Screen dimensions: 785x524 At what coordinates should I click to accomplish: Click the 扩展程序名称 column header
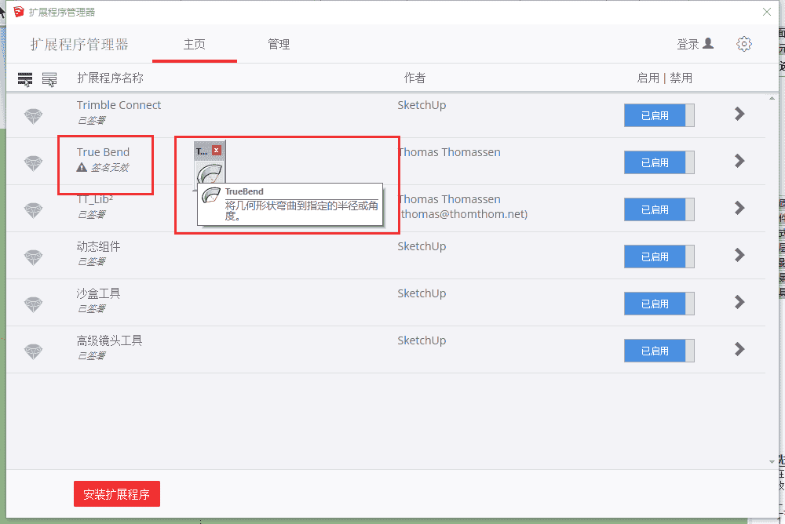click(110, 78)
